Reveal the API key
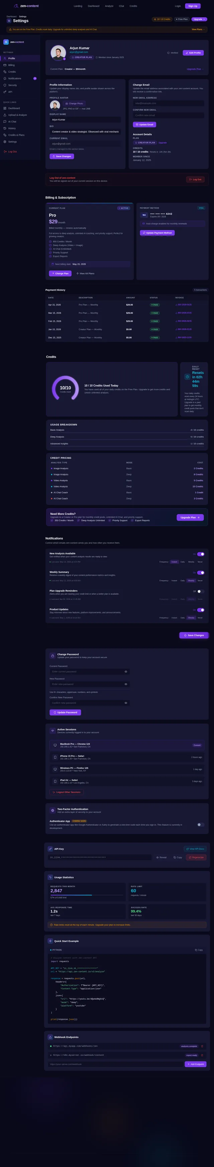The image size is (214, 1167). click(x=162, y=857)
